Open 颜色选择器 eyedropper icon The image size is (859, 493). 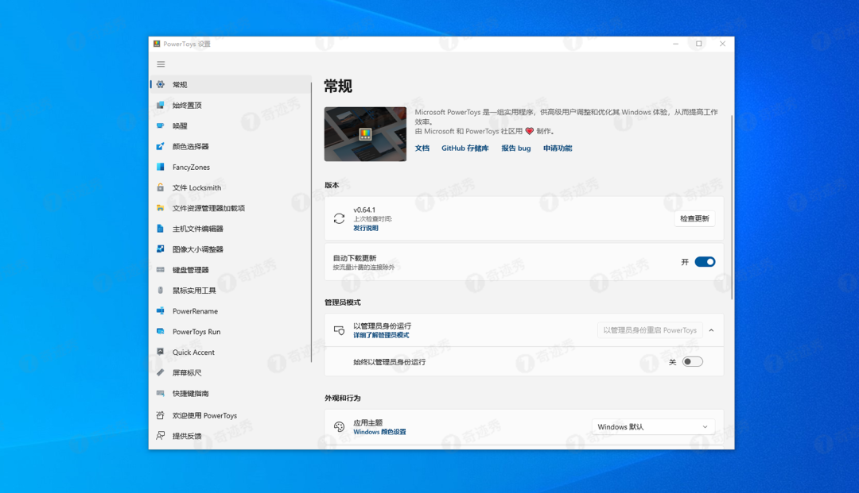160,146
